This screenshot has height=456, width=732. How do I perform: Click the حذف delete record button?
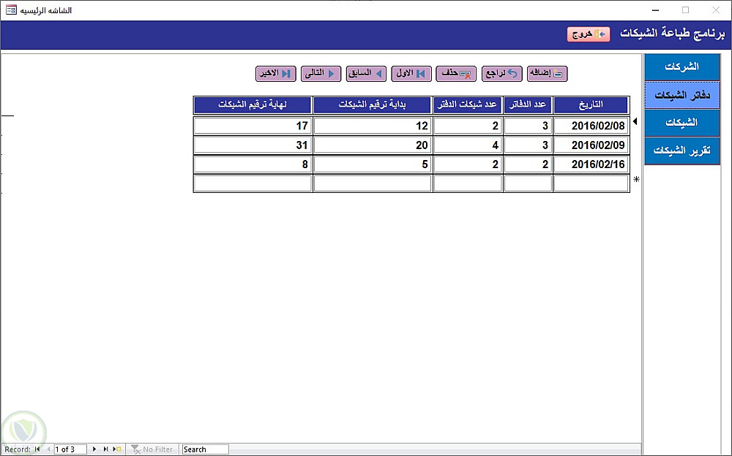(x=456, y=74)
